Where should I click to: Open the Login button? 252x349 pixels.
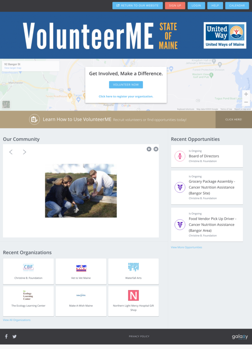click(x=196, y=5)
